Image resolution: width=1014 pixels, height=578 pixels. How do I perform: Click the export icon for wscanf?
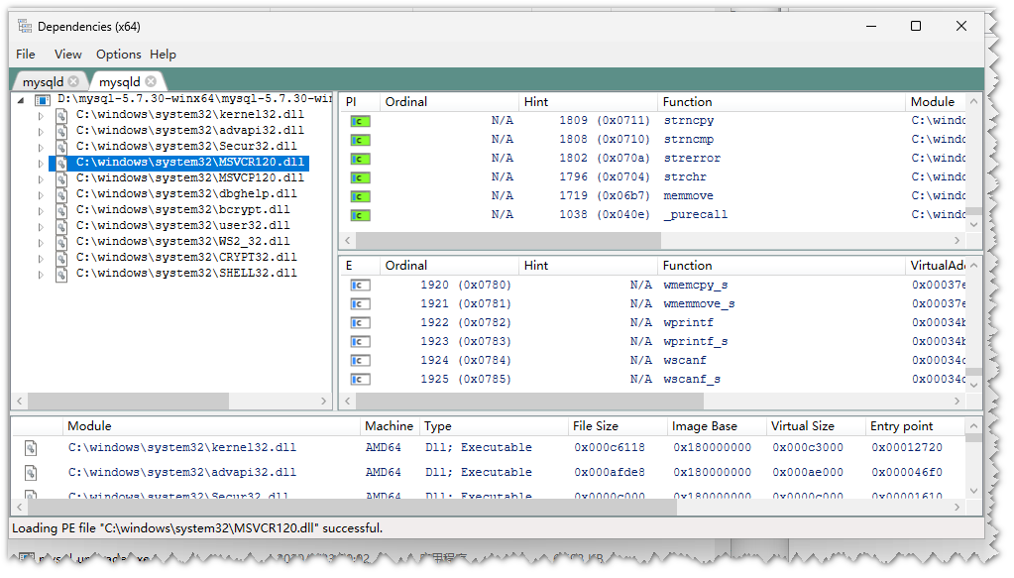360,360
